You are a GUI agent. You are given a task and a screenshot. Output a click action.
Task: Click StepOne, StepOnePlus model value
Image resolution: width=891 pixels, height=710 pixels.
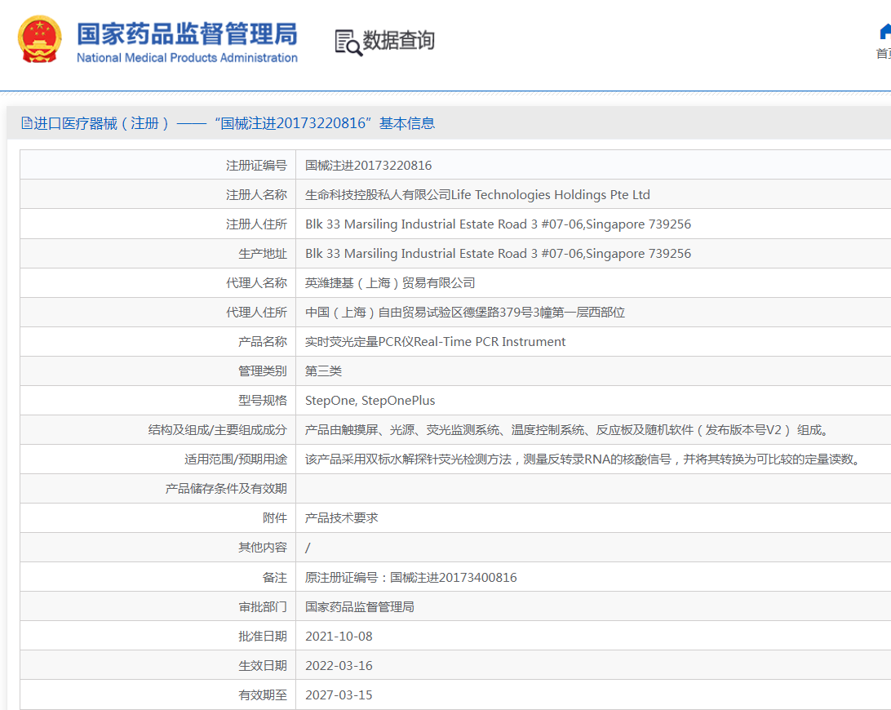(x=370, y=401)
